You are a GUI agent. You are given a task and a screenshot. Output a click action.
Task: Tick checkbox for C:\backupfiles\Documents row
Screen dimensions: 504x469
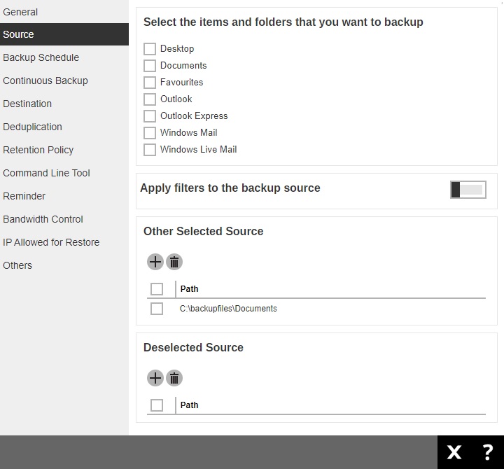pos(157,309)
